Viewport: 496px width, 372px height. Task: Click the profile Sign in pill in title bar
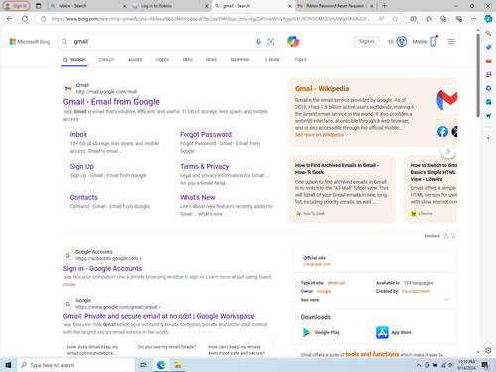pyautogui.click(x=16, y=6)
